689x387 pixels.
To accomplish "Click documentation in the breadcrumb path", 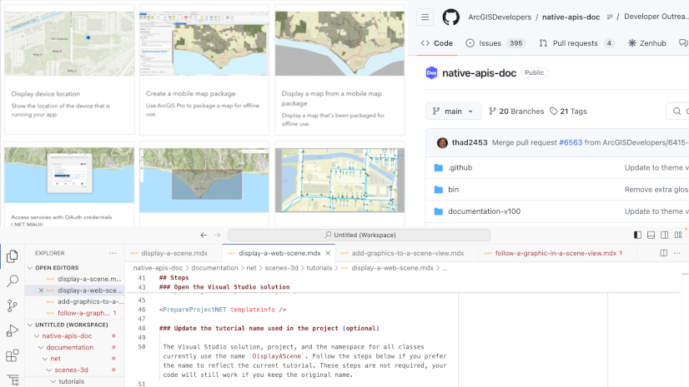I will 214,268.
